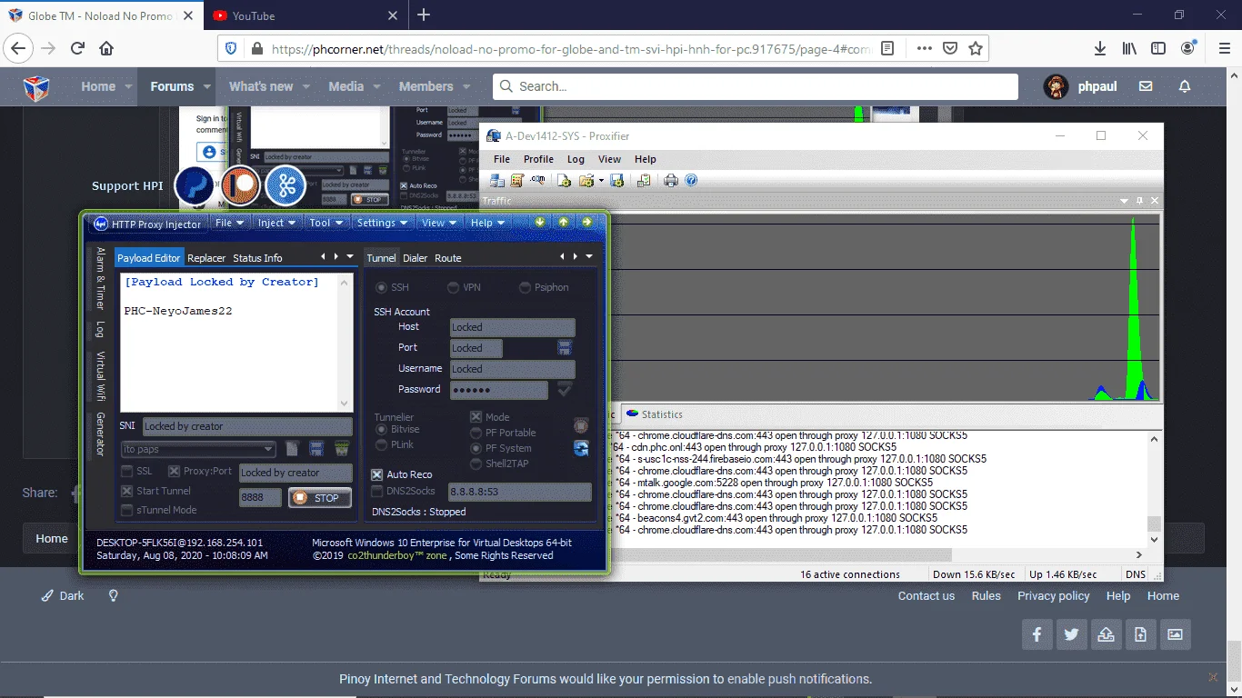Click the checkmark icon next to Password field
This screenshot has width=1242, height=698.
[x=565, y=390]
